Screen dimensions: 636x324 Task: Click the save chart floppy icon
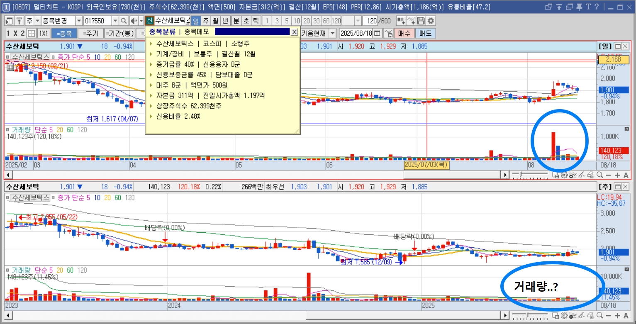421,21
